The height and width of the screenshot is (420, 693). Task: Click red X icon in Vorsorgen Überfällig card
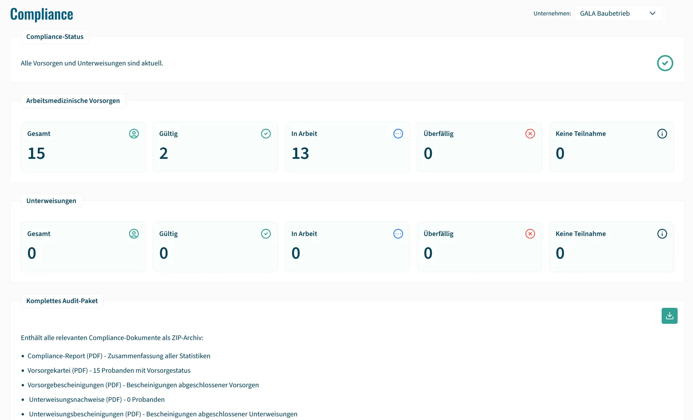(530, 134)
